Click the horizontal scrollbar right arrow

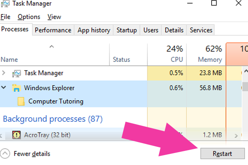pyautogui.click(x=236, y=136)
